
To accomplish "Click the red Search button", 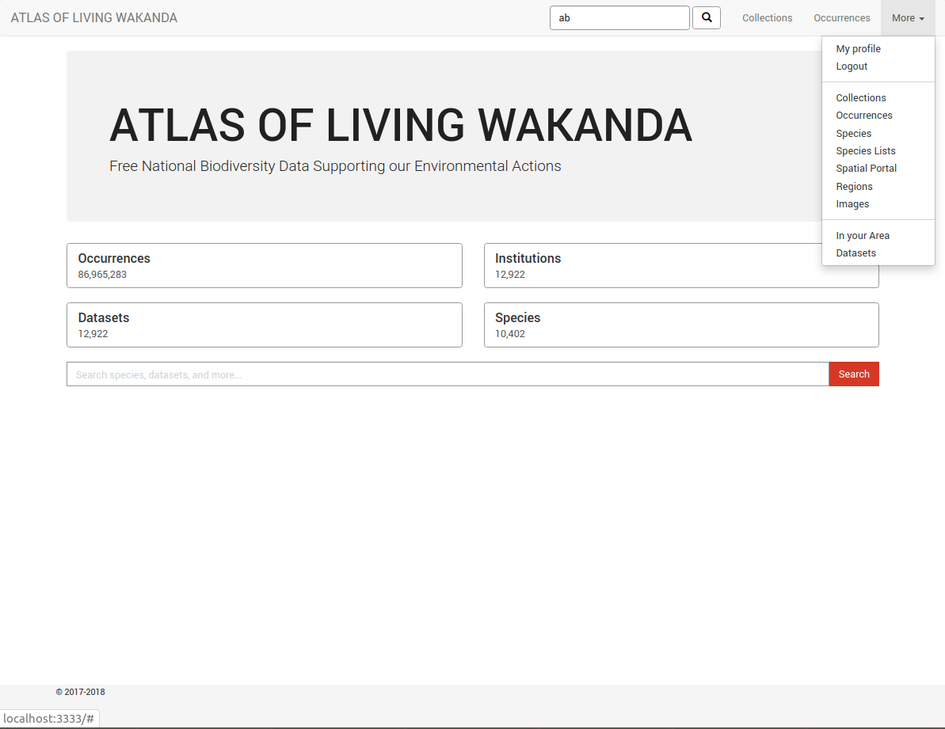I will coord(854,374).
